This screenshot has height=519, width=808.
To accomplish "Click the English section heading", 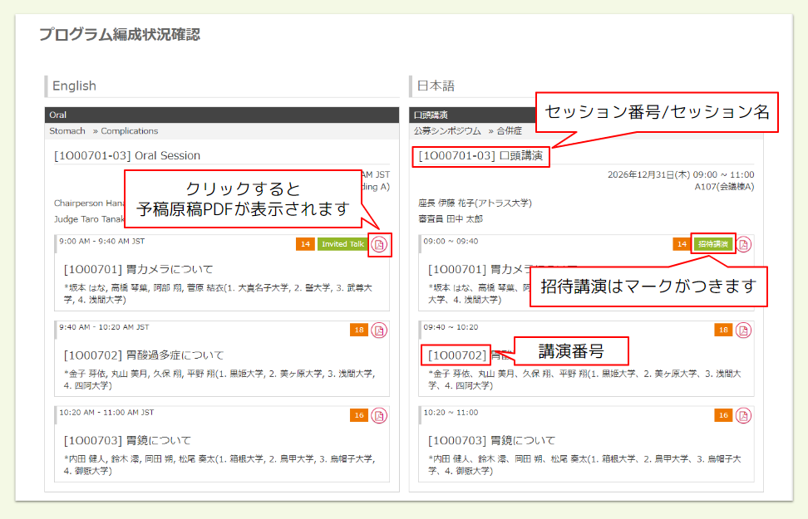I will [x=74, y=86].
